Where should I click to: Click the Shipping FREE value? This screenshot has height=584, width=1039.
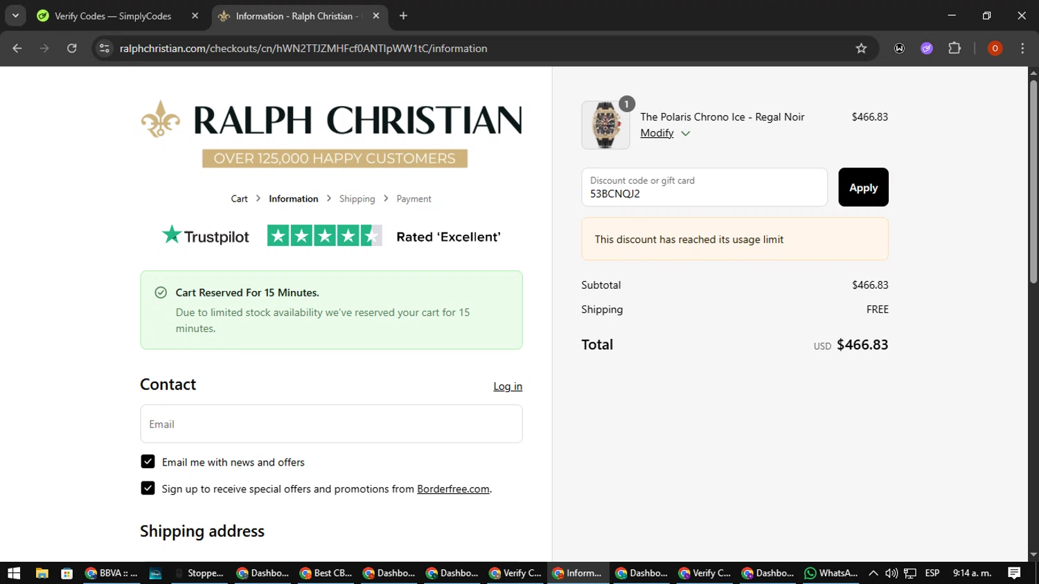click(877, 310)
